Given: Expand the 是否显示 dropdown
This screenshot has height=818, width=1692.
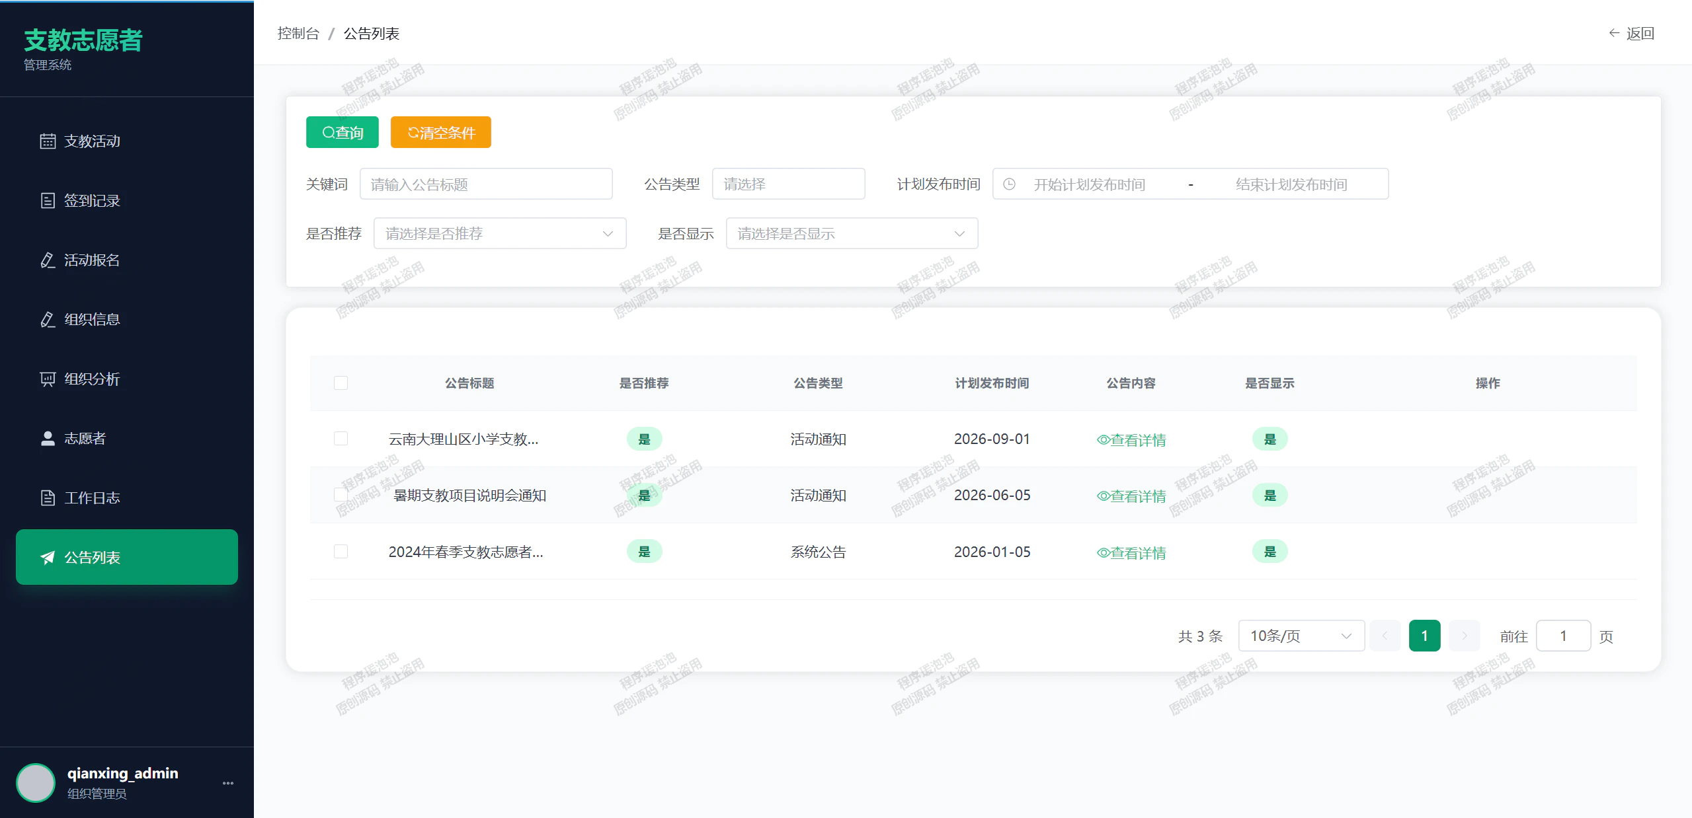Looking at the screenshot, I should (x=852, y=233).
